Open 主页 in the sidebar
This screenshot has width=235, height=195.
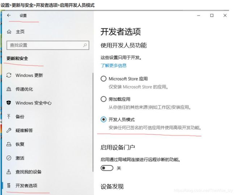20,31
